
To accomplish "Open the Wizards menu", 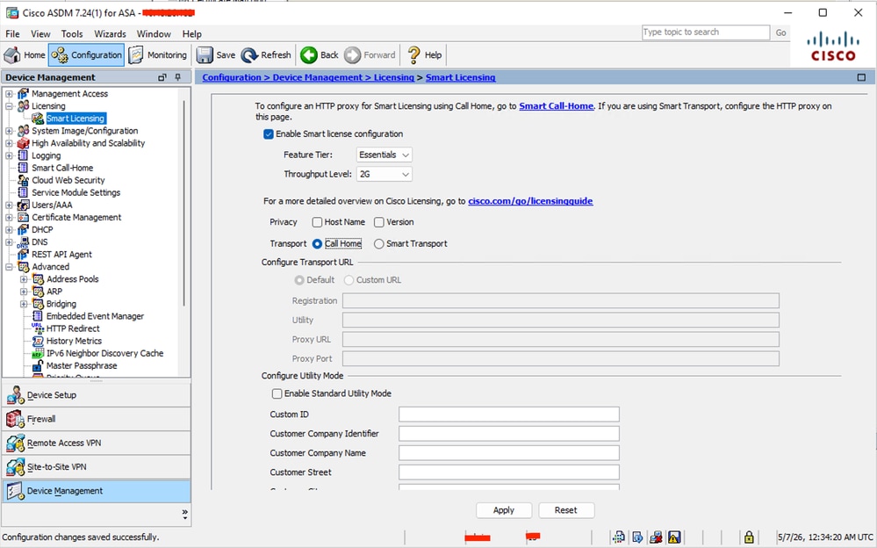I will (x=110, y=34).
